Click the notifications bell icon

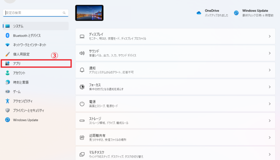point(82,70)
